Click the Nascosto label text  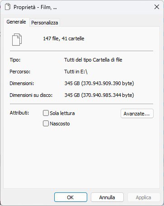pos(60,124)
